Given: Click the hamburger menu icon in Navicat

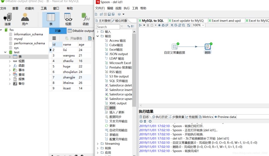Looking at the screenshot, I should pyautogui.click(x=54, y=38).
